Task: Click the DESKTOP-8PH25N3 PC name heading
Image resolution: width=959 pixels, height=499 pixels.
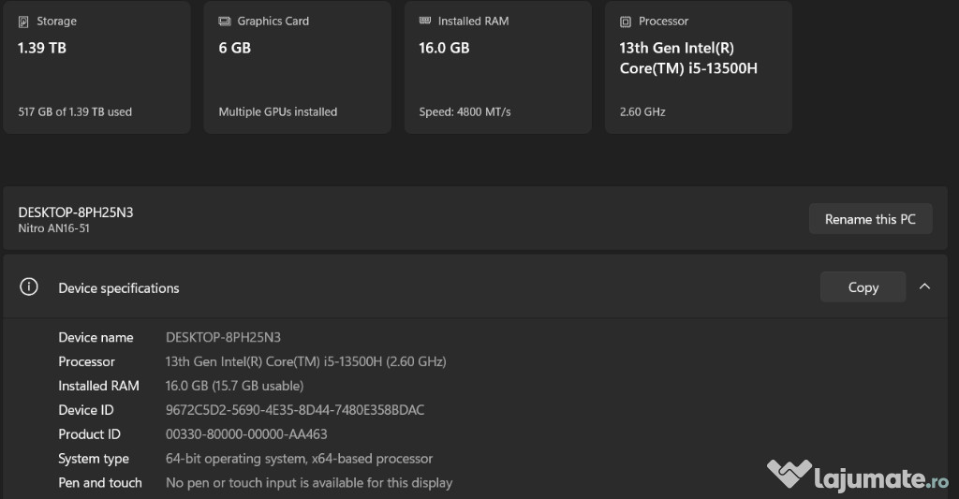Action: (76, 213)
